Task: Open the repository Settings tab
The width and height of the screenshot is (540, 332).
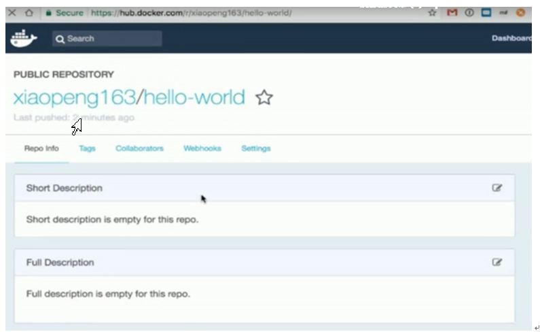Action: (x=256, y=148)
